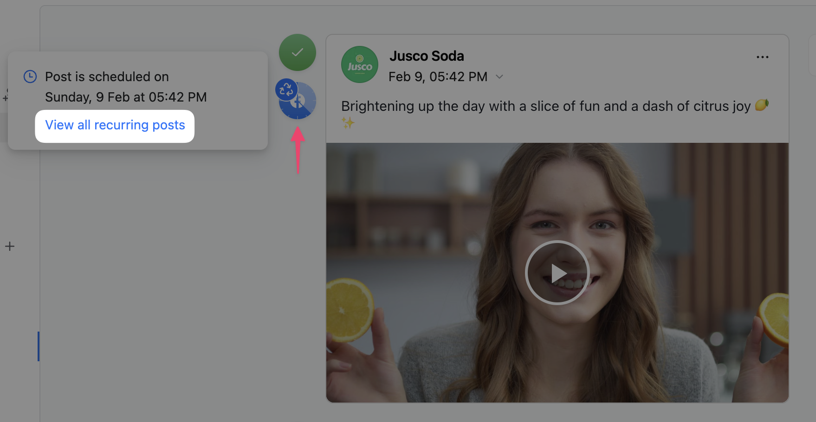Open View all recurring posts link
816x422 pixels.
click(115, 125)
